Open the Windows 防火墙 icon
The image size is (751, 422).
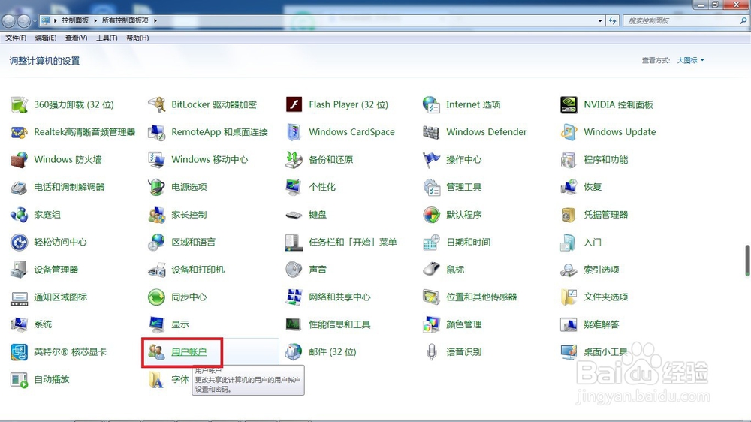pyautogui.click(x=20, y=159)
